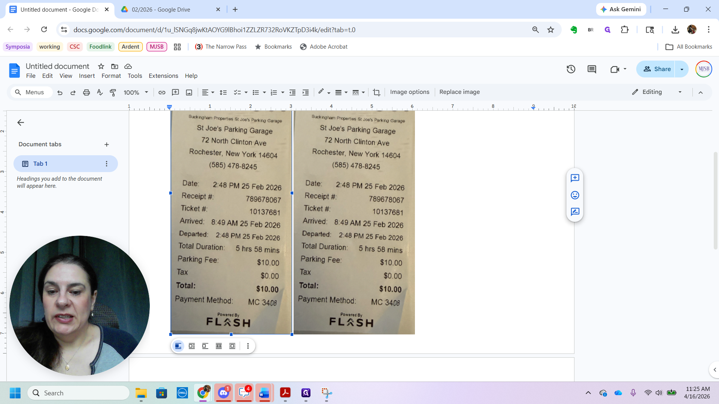Select wrap text image layout option

[x=192, y=346]
